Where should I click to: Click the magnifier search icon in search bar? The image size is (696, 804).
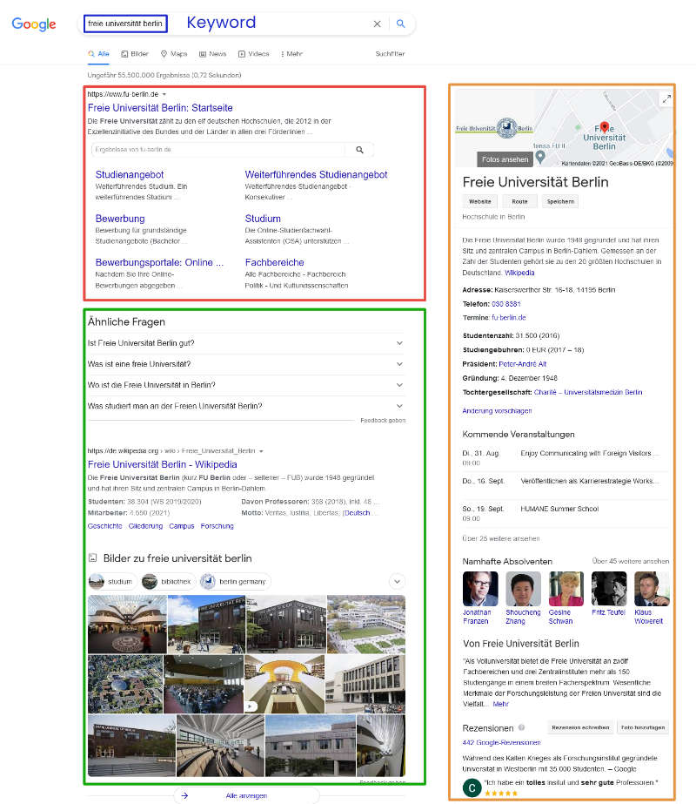point(400,24)
